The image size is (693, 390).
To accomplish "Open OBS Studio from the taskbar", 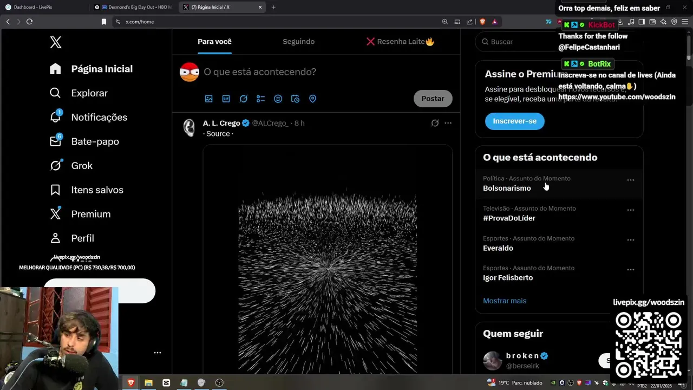I will [x=219, y=382].
